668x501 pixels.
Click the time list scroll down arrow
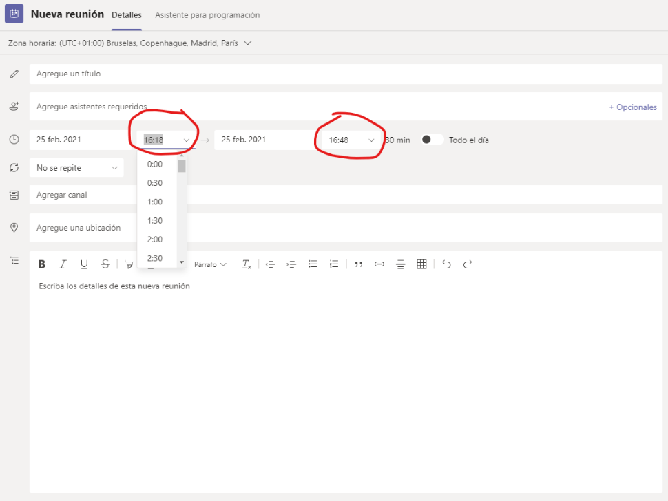tap(182, 262)
